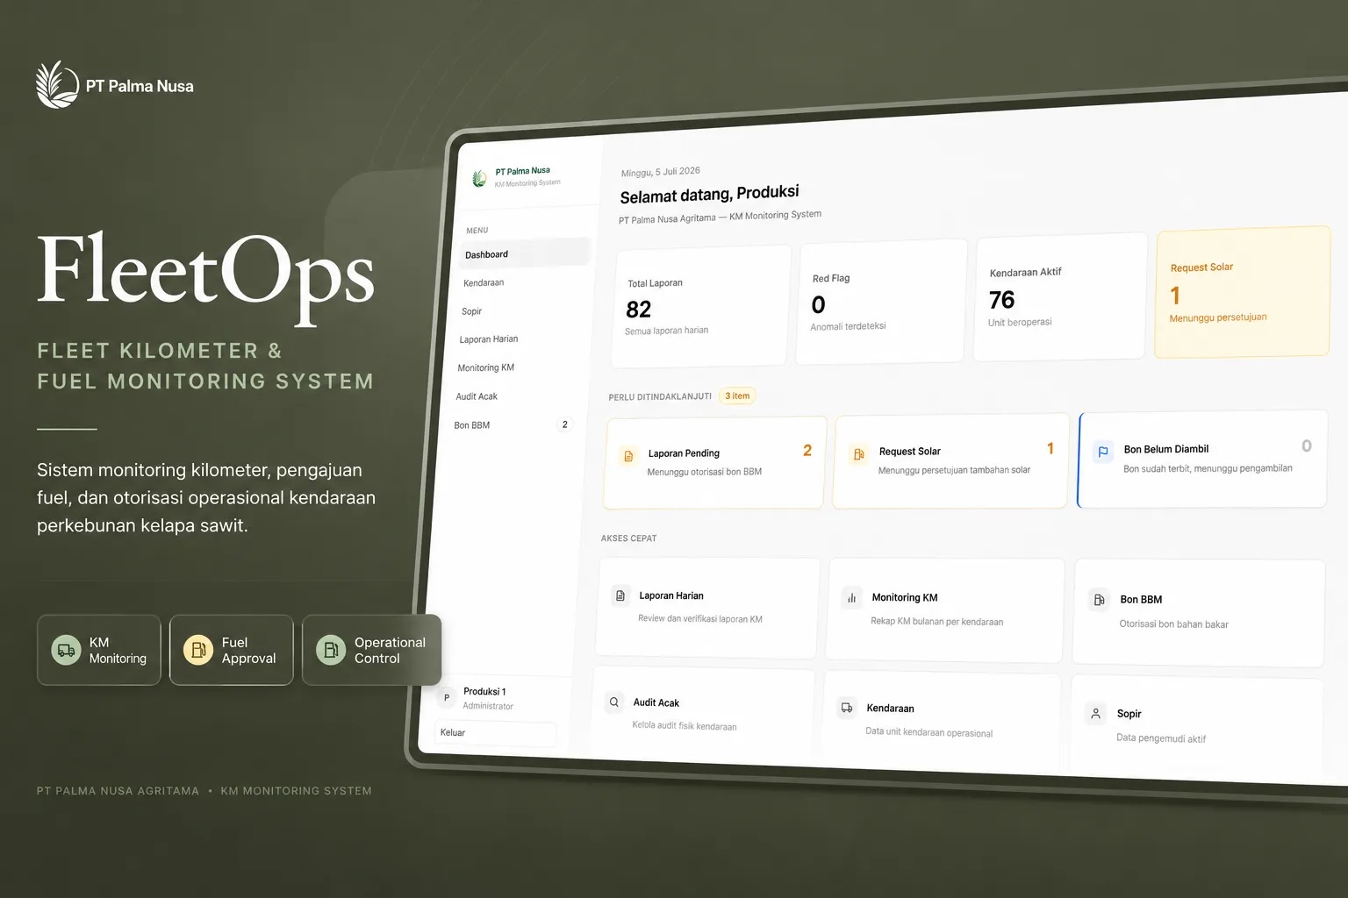Click the Fuel Approval pump icon
The image size is (1348, 898).
(x=198, y=650)
